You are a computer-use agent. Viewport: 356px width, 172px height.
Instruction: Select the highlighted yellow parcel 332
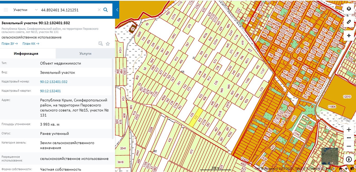click(x=196, y=118)
